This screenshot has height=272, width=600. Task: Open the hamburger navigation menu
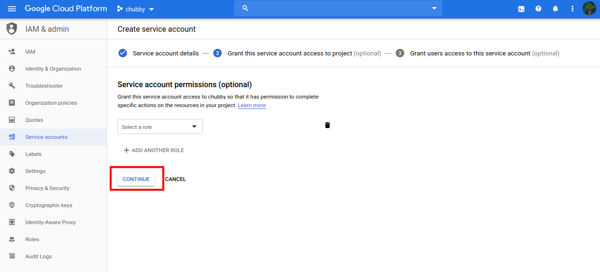12,9
